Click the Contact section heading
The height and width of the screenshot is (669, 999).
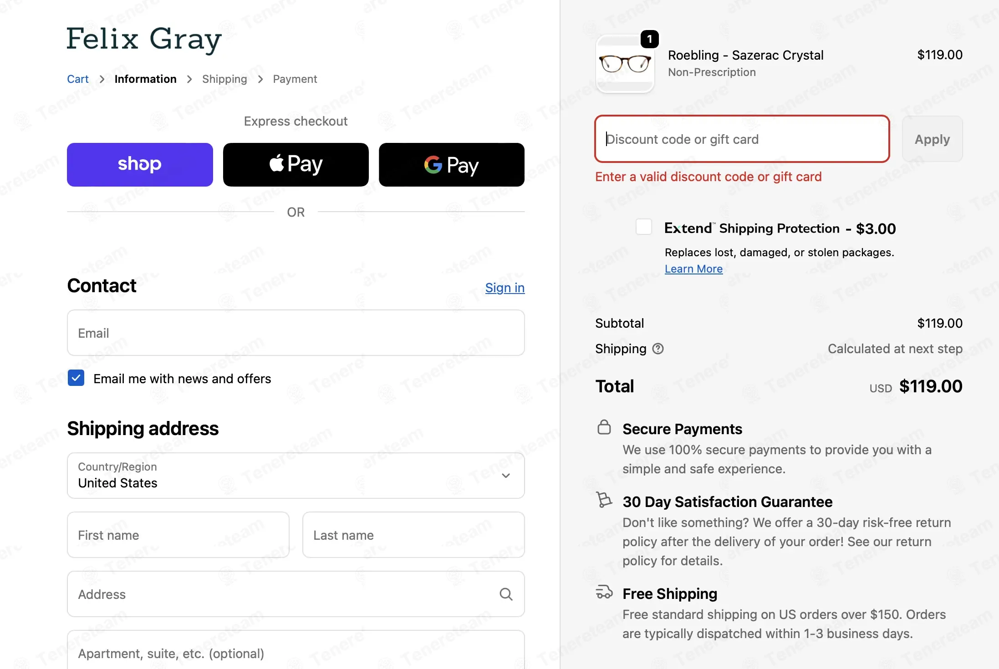tap(102, 286)
